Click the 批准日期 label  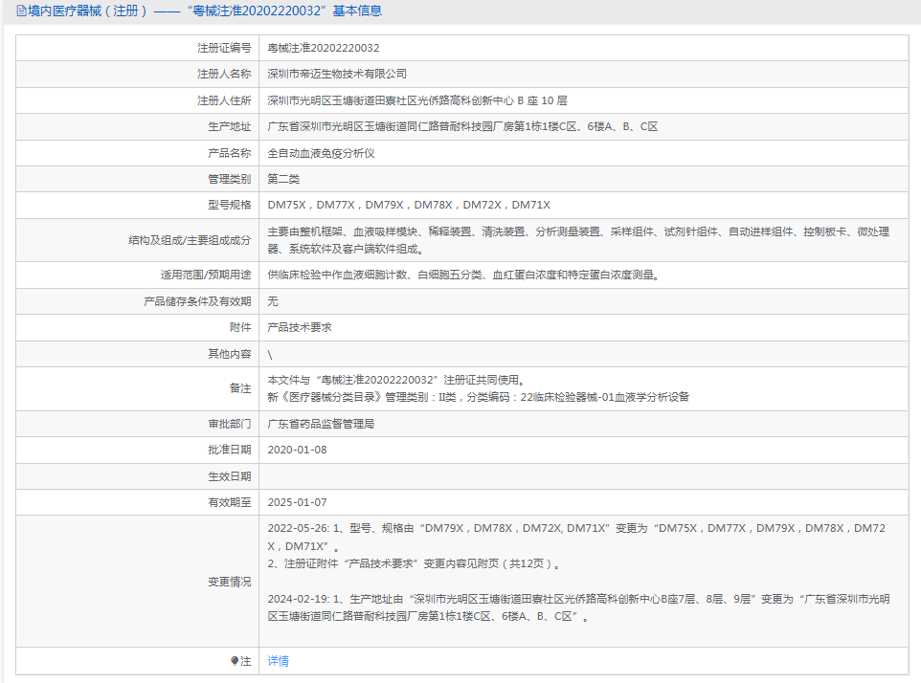pos(230,450)
